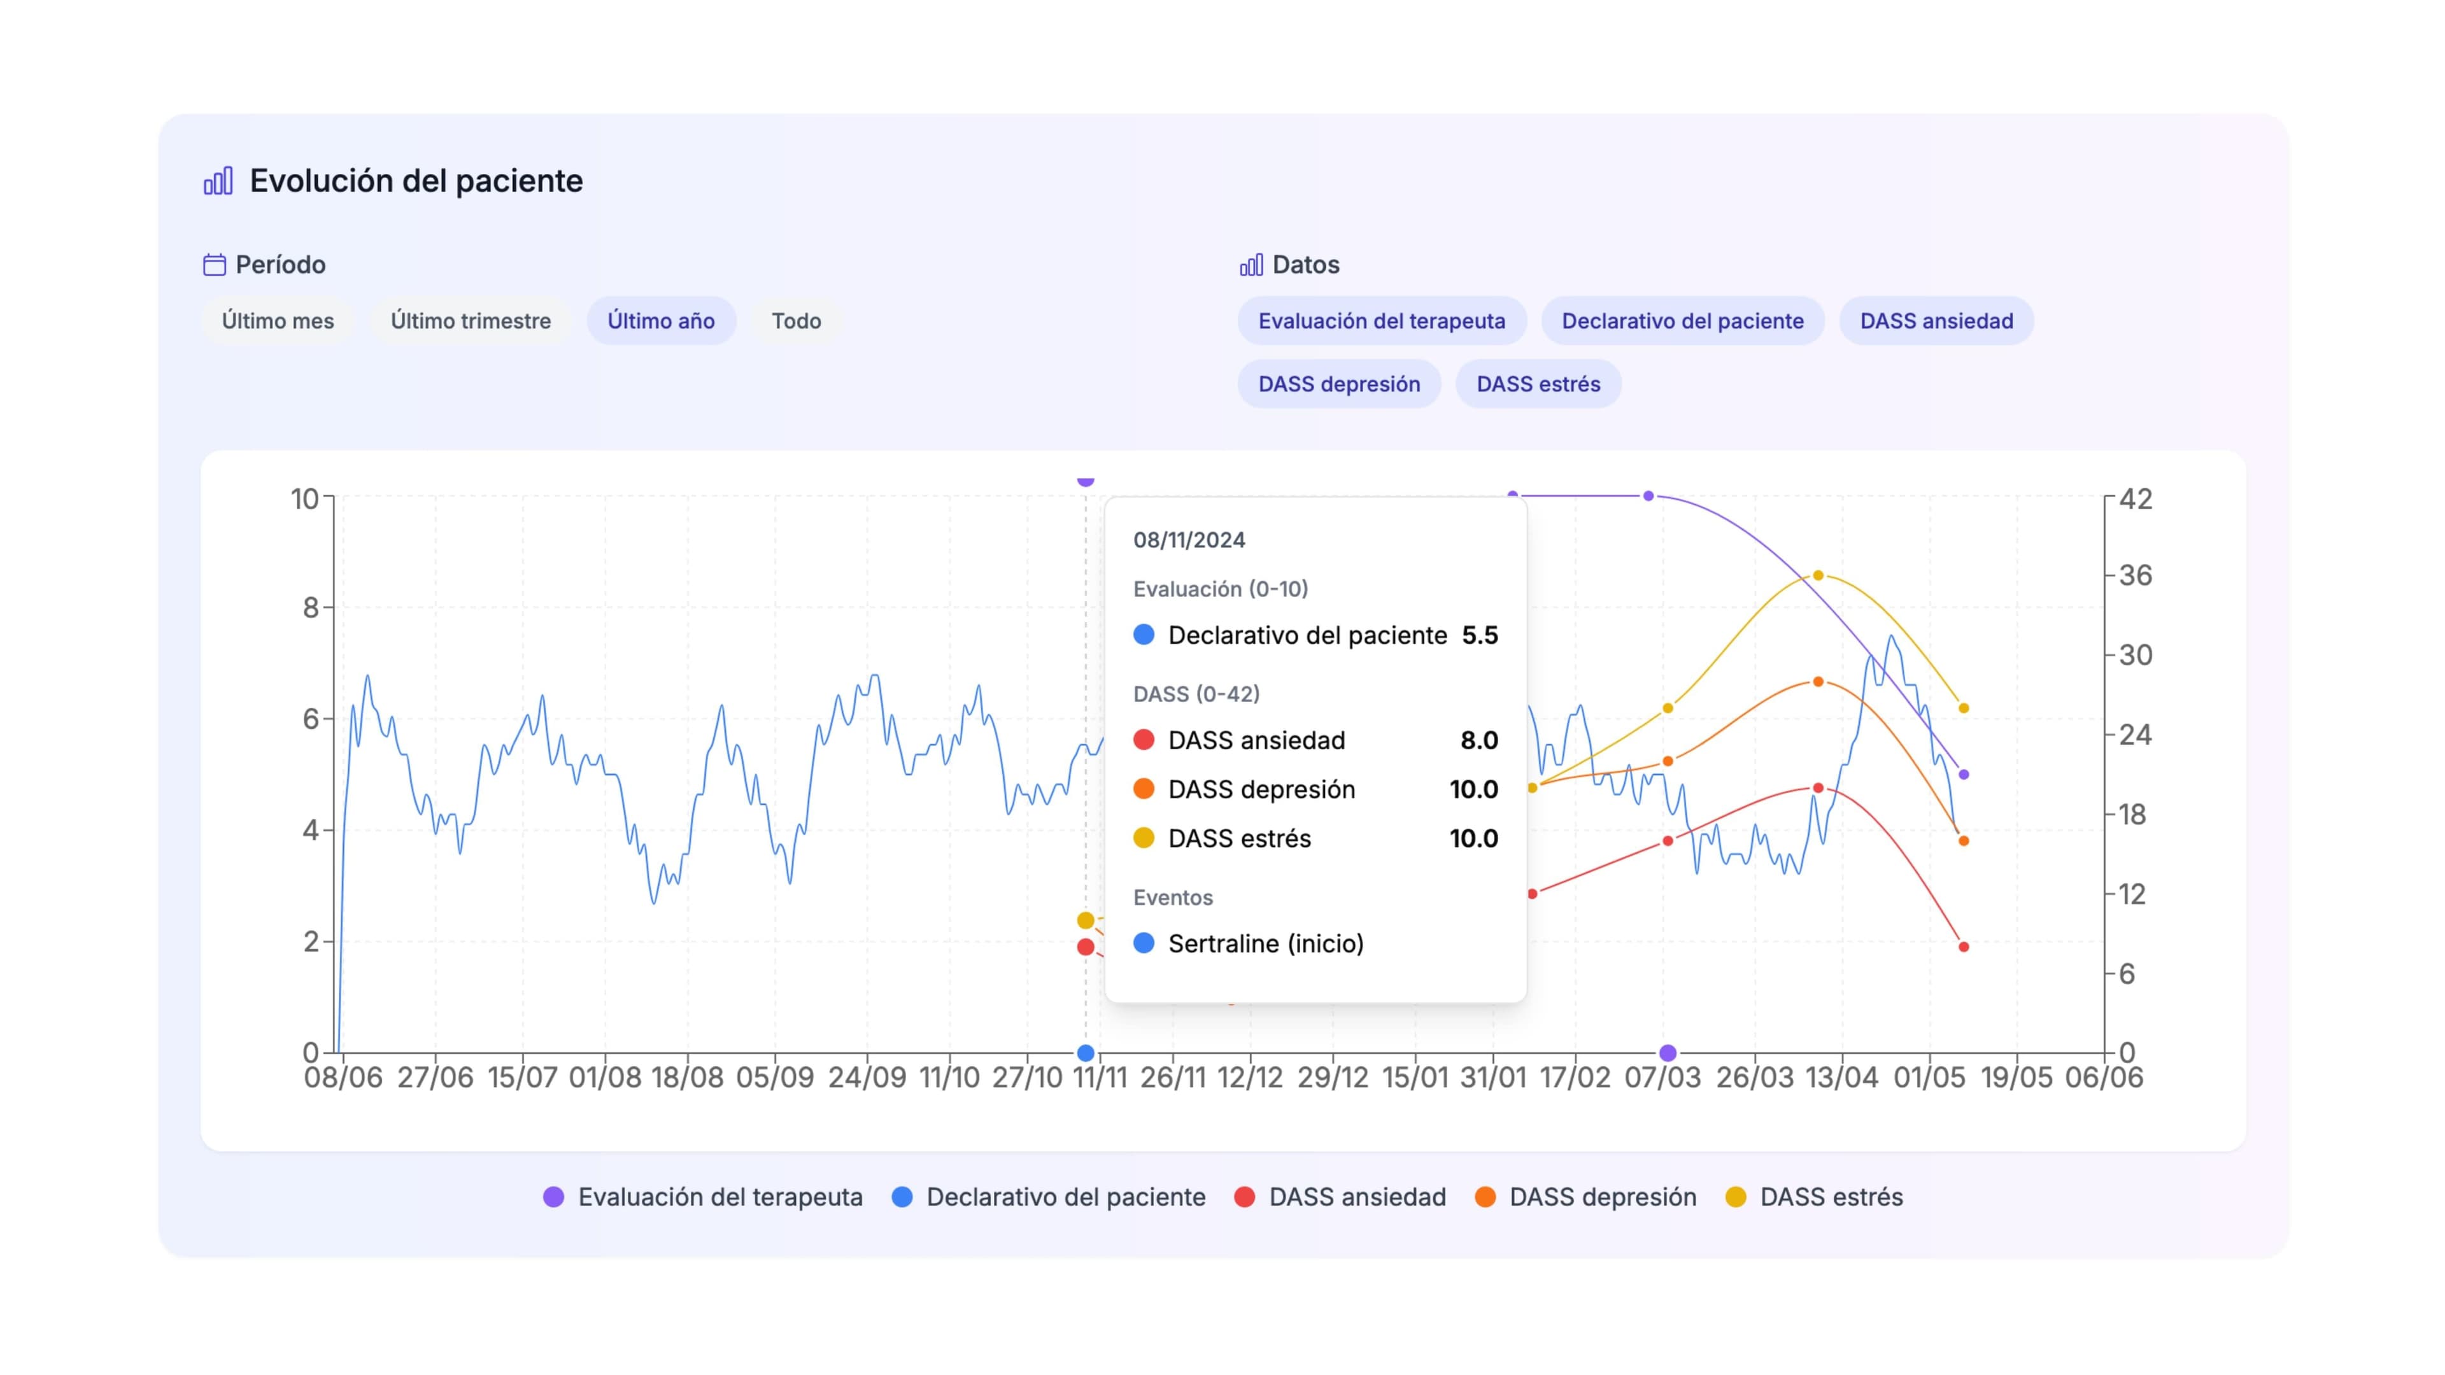This screenshot has height=1375, width=2445.
Task: Click the orange DASS depresión legend dot
Action: pyautogui.click(x=1485, y=1197)
